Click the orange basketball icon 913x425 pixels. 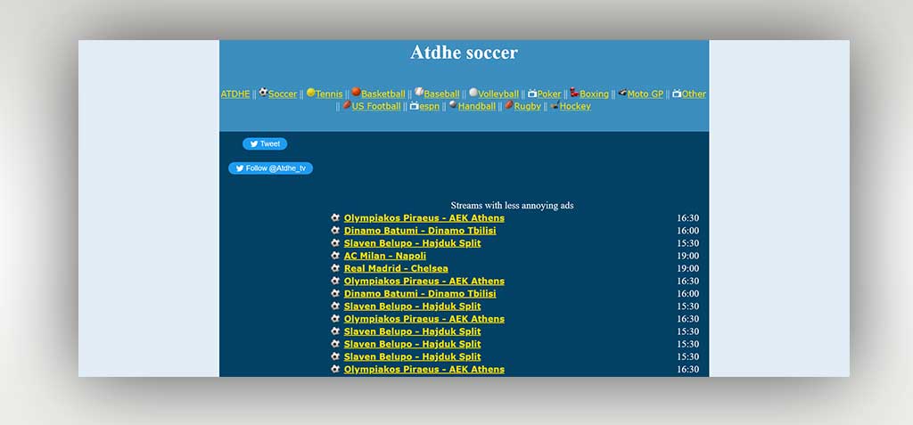pos(356,92)
